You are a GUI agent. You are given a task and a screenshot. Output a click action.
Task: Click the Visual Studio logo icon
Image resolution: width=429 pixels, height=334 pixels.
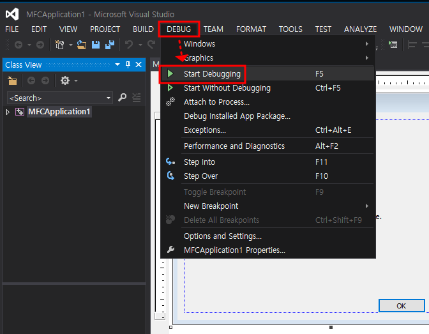click(12, 14)
